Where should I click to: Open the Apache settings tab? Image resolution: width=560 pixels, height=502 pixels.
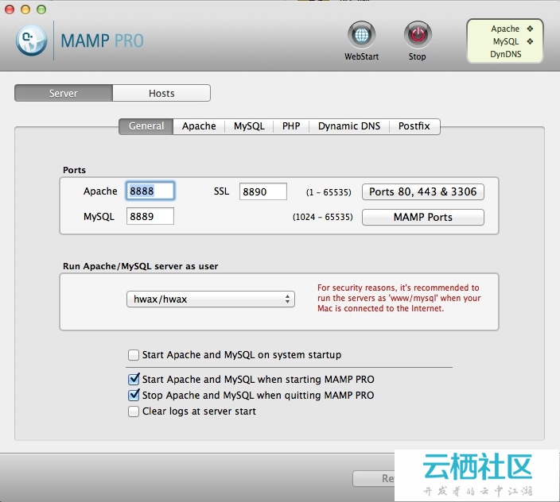[x=199, y=126]
